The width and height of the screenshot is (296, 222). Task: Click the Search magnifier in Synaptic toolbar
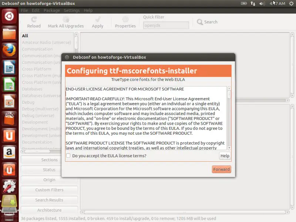pyautogui.click(x=200, y=22)
